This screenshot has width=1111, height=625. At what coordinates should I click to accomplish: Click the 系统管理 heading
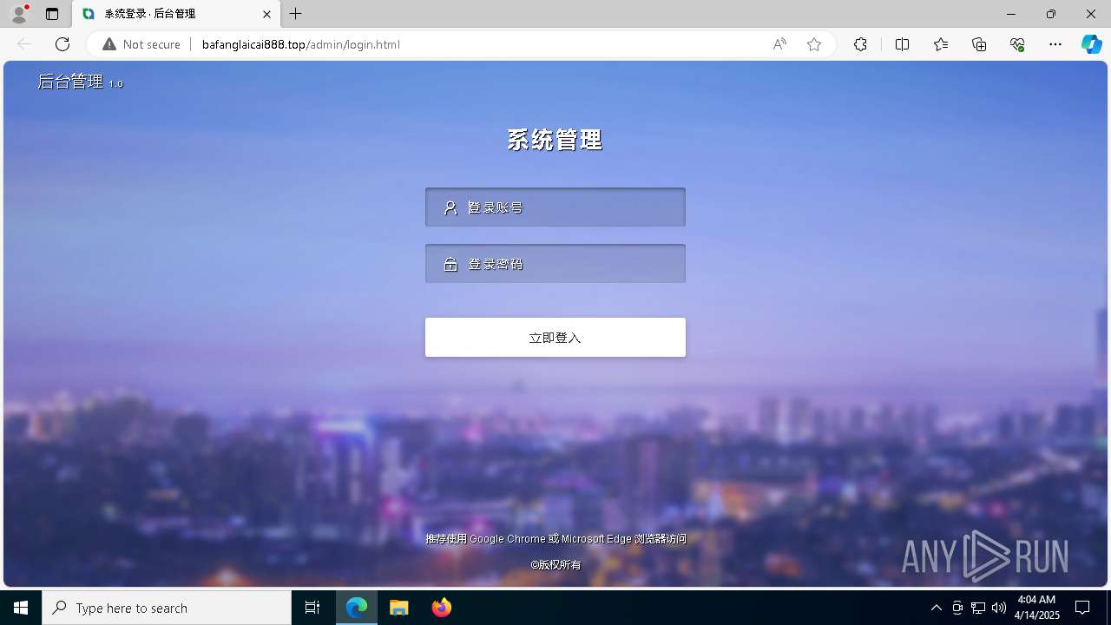click(x=555, y=140)
